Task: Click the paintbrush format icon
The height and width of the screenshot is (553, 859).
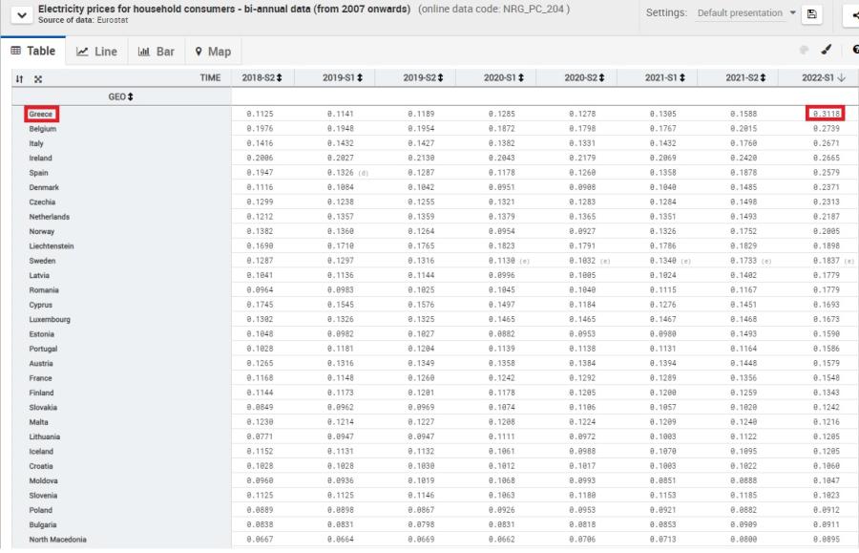Action: [x=827, y=50]
